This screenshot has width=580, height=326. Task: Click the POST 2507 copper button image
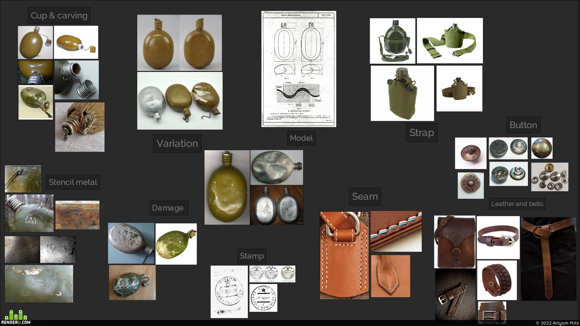pos(471,186)
